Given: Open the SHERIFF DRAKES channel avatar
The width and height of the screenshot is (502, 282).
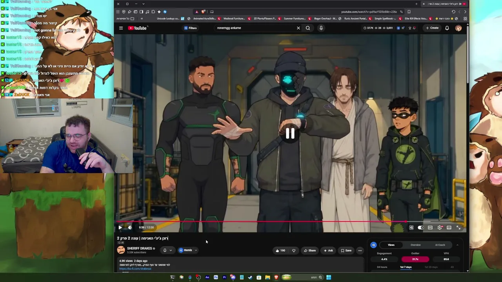Looking at the screenshot, I should [121, 250].
